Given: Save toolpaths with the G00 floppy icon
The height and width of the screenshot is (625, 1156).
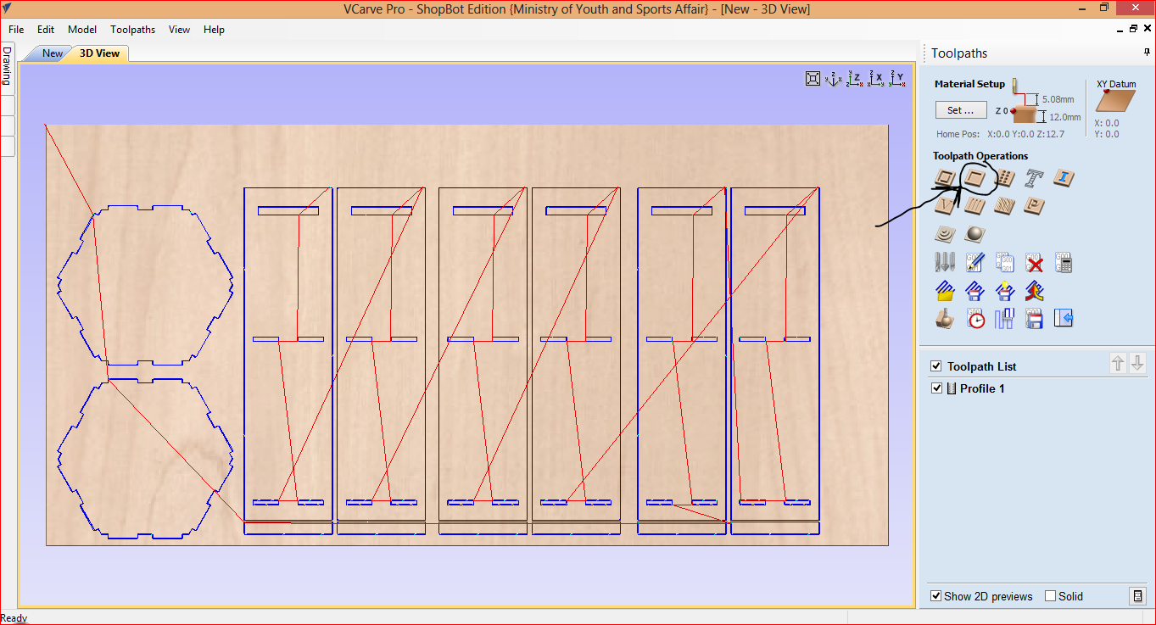Looking at the screenshot, I should (1035, 319).
